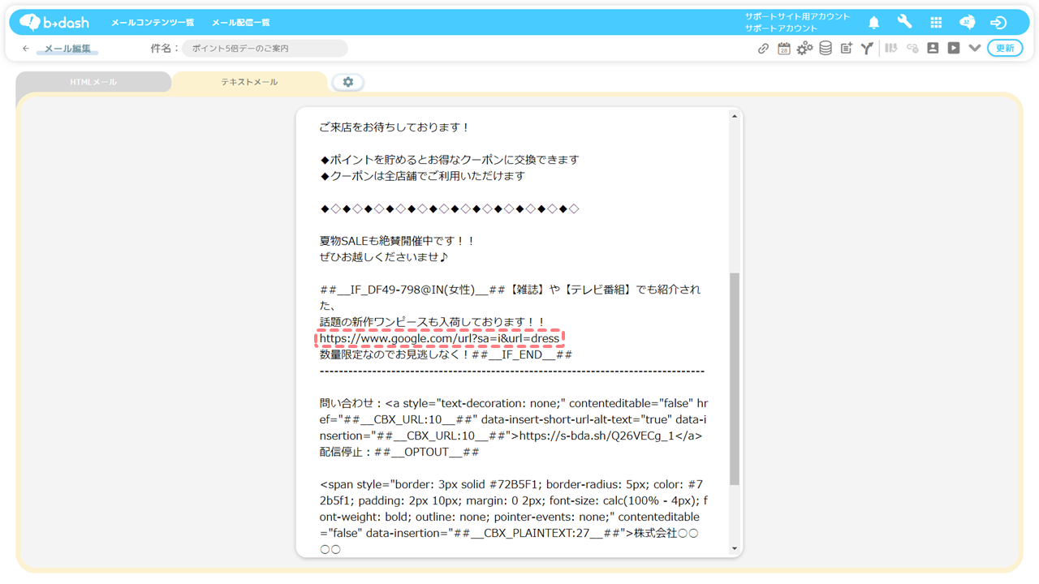1039x584 pixels.
Task: Open the database stack icon
Action: pyautogui.click(x=826, y=49)
